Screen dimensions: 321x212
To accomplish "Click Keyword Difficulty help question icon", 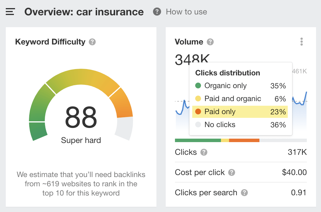I will (x=92, y=42).
